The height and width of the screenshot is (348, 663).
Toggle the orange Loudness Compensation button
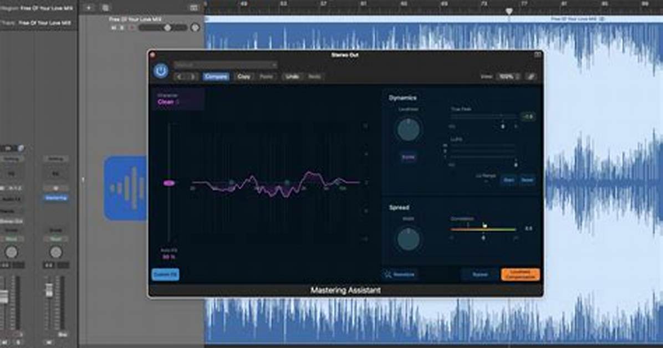[x=521, y=274]
